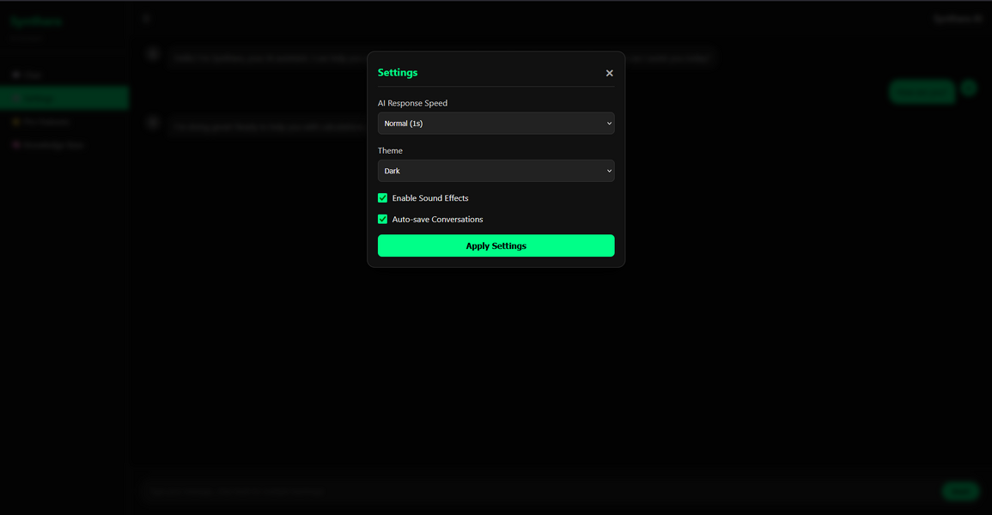Open the Theme dropdown showing Dark
The width and height of the screenshot is (992, 515).
(496, 171)
